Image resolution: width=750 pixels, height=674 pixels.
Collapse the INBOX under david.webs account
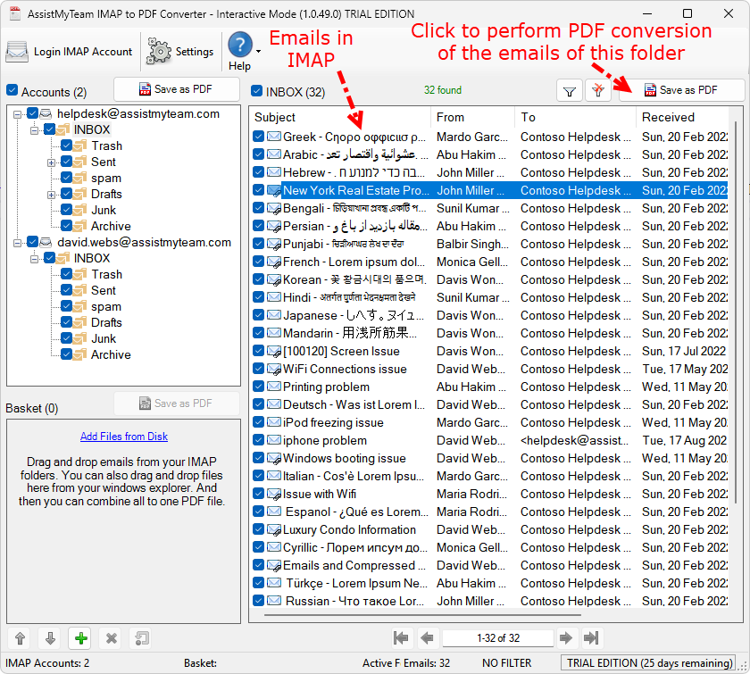[x=32, y=258]
